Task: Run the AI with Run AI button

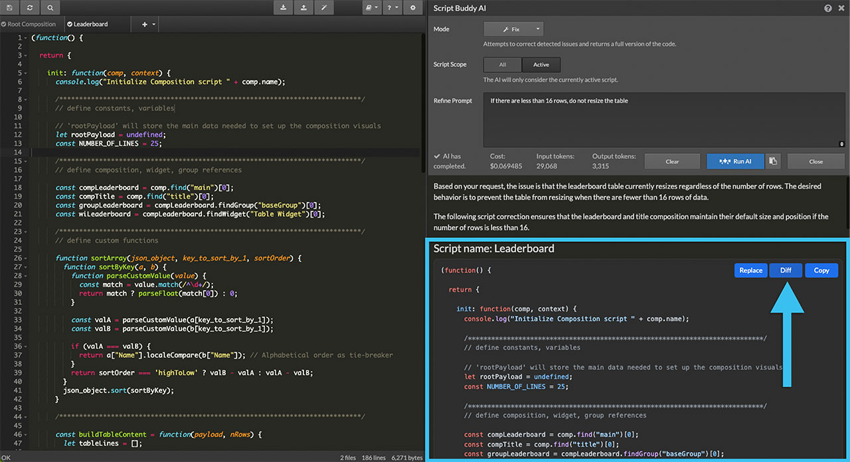Action: pos(735,161)
